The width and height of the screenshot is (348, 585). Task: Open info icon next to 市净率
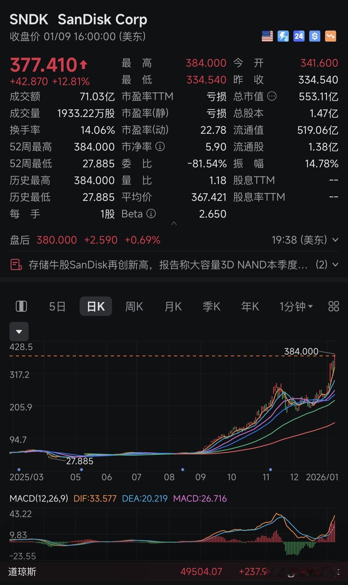(x=160, y=147)
